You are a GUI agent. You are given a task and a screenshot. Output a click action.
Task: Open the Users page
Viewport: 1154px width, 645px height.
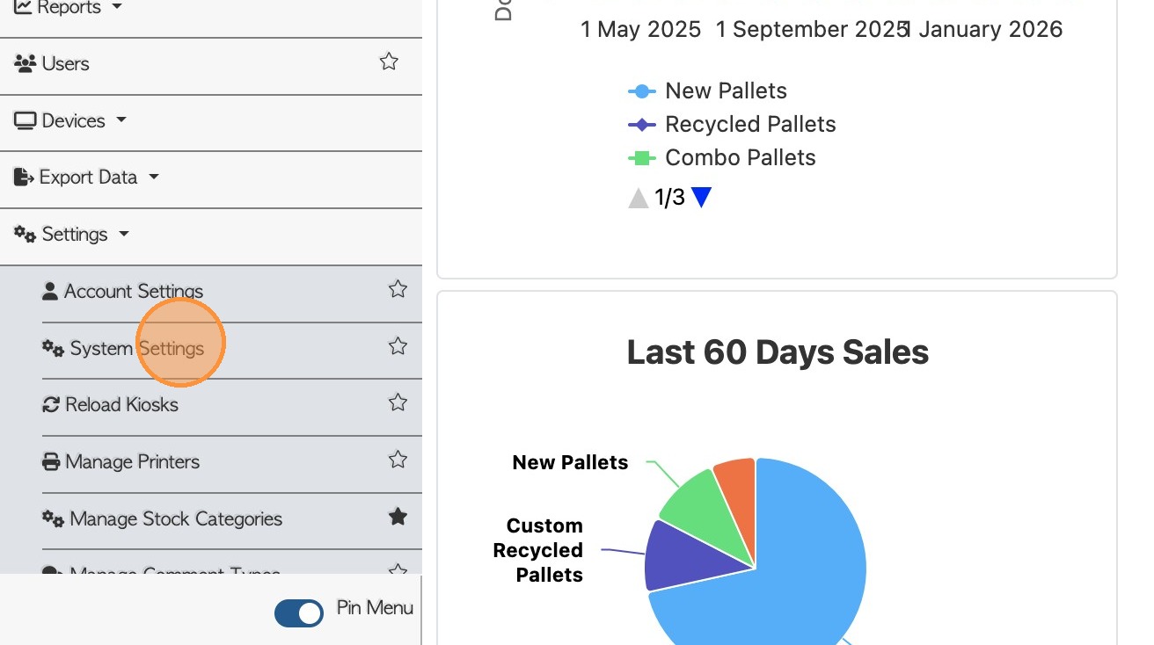coord(65,63)
